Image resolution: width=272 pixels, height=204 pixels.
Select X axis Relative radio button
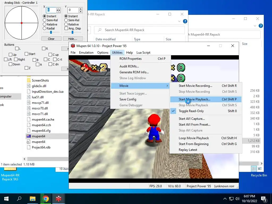tap(44, 24)
